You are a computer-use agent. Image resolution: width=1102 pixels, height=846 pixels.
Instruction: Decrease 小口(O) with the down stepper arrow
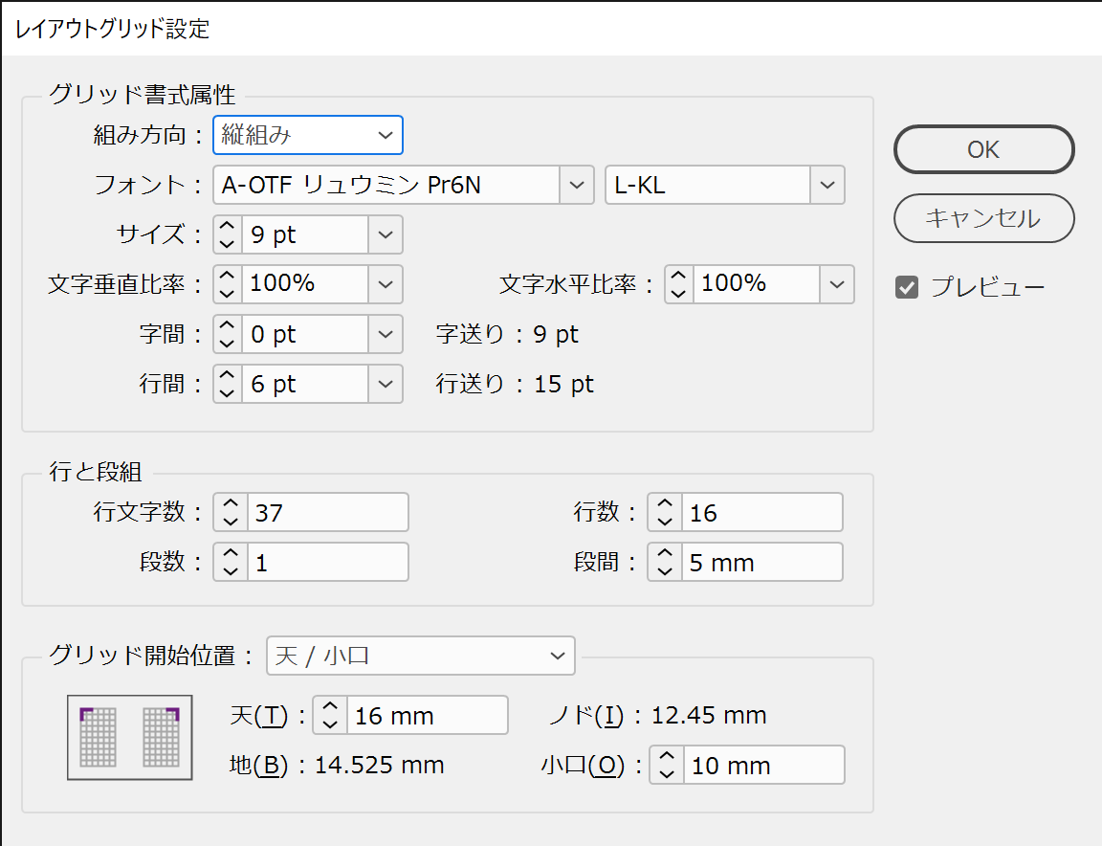click(x=667, y=774)
